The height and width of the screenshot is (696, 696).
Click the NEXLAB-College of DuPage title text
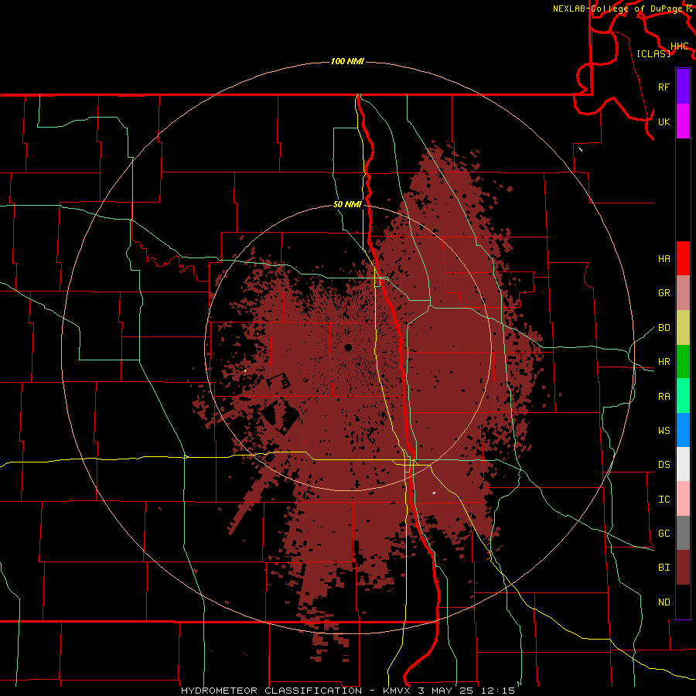(617, 9)
